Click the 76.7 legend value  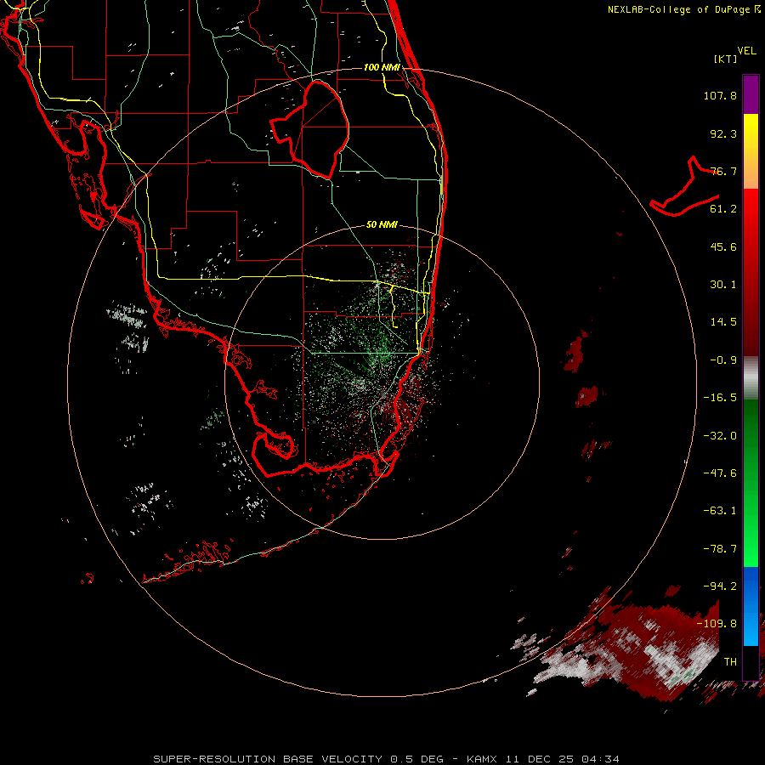coord(723,171)
